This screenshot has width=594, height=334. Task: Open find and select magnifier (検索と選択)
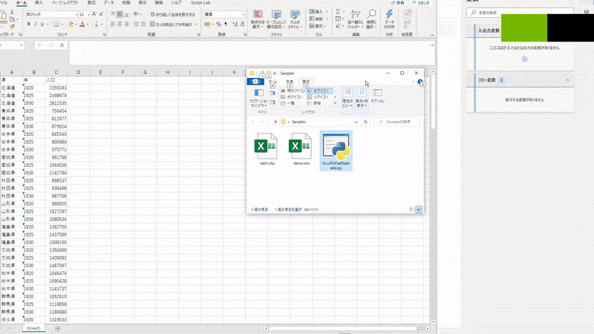pyautogui.click(x=372, y=19)
